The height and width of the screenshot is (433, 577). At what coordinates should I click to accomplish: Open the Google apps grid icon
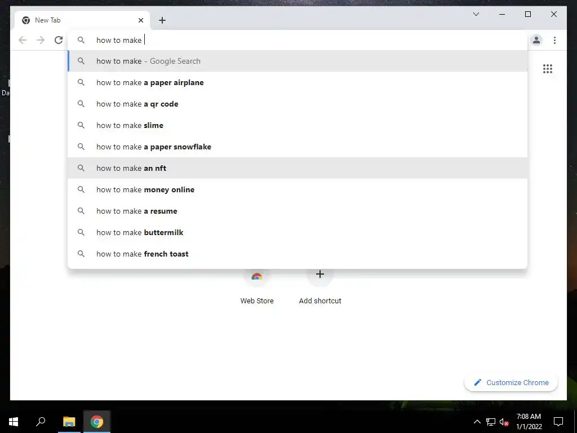tap(548, 69)
